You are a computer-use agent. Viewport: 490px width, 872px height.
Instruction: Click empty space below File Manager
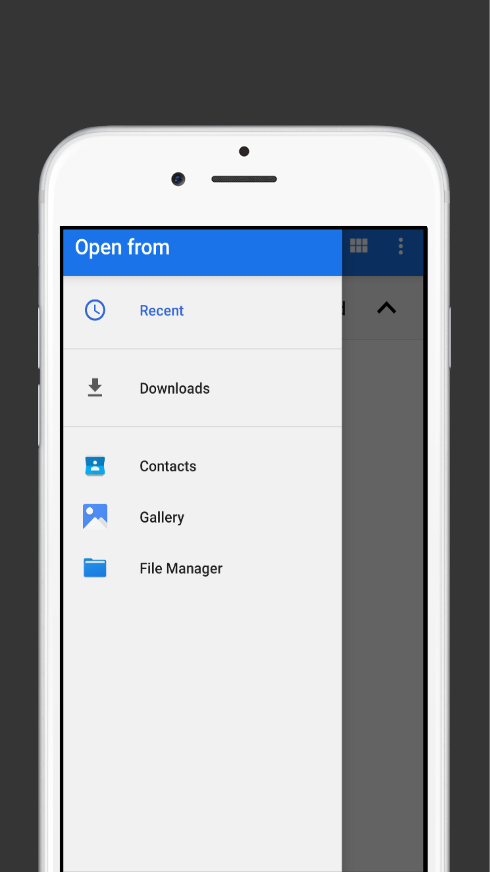pos(202,711)
